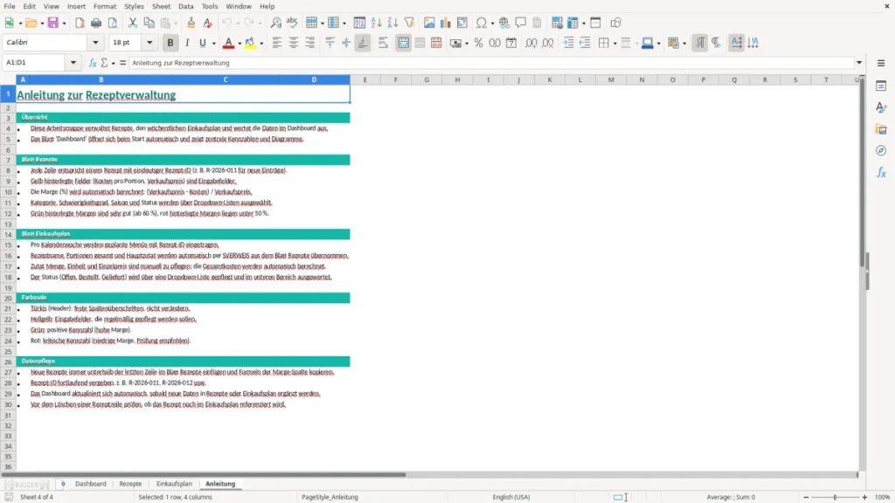This screenshot has height=503, width=895.
Task: Toggle Align Bottom button
Action: click(x=363, y=43)
